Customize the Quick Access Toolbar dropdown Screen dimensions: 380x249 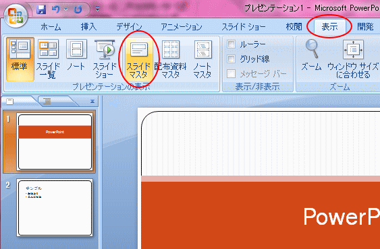pos(97,9)
